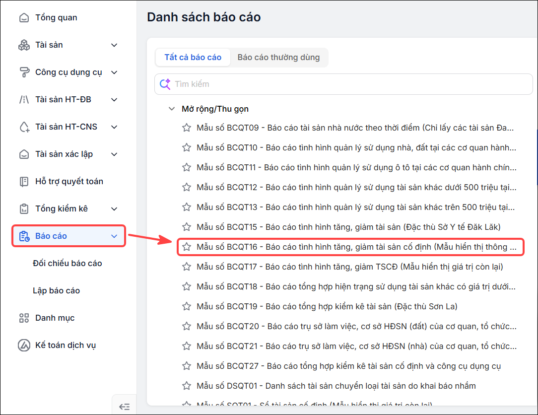
Task: Star the BCQT16 report as favorite
Action: (x=187, y=247)
